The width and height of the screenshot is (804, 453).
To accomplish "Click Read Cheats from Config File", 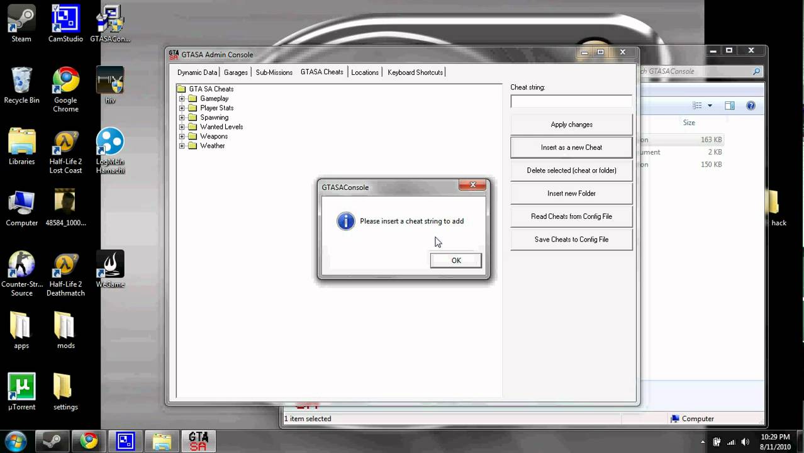I will [571, 216].
